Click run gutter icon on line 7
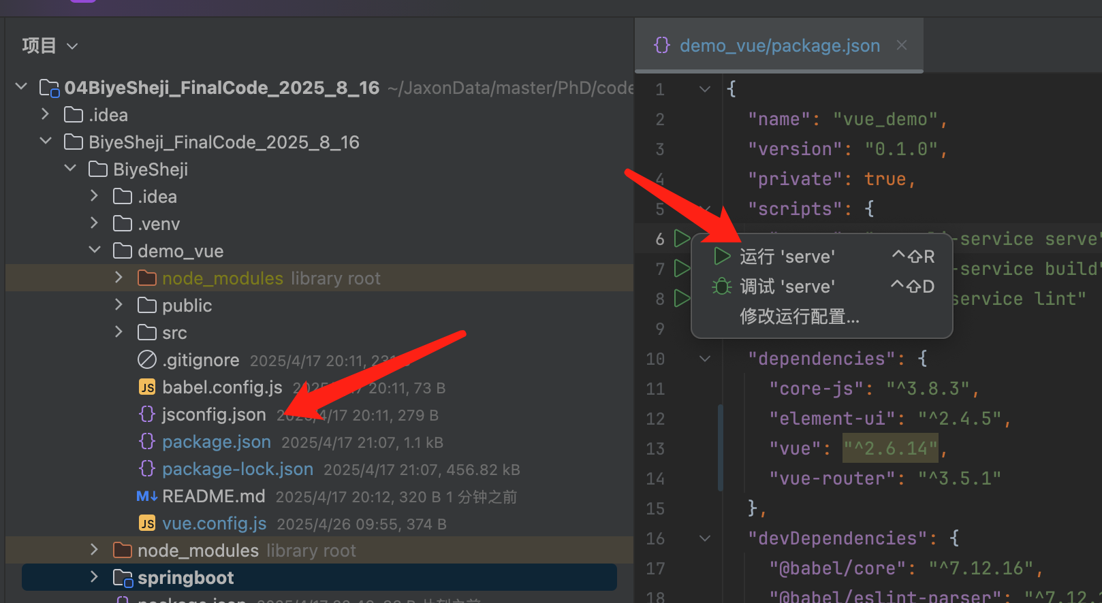The width and height of the screenshot is (1102, 603). pos(681,269)
